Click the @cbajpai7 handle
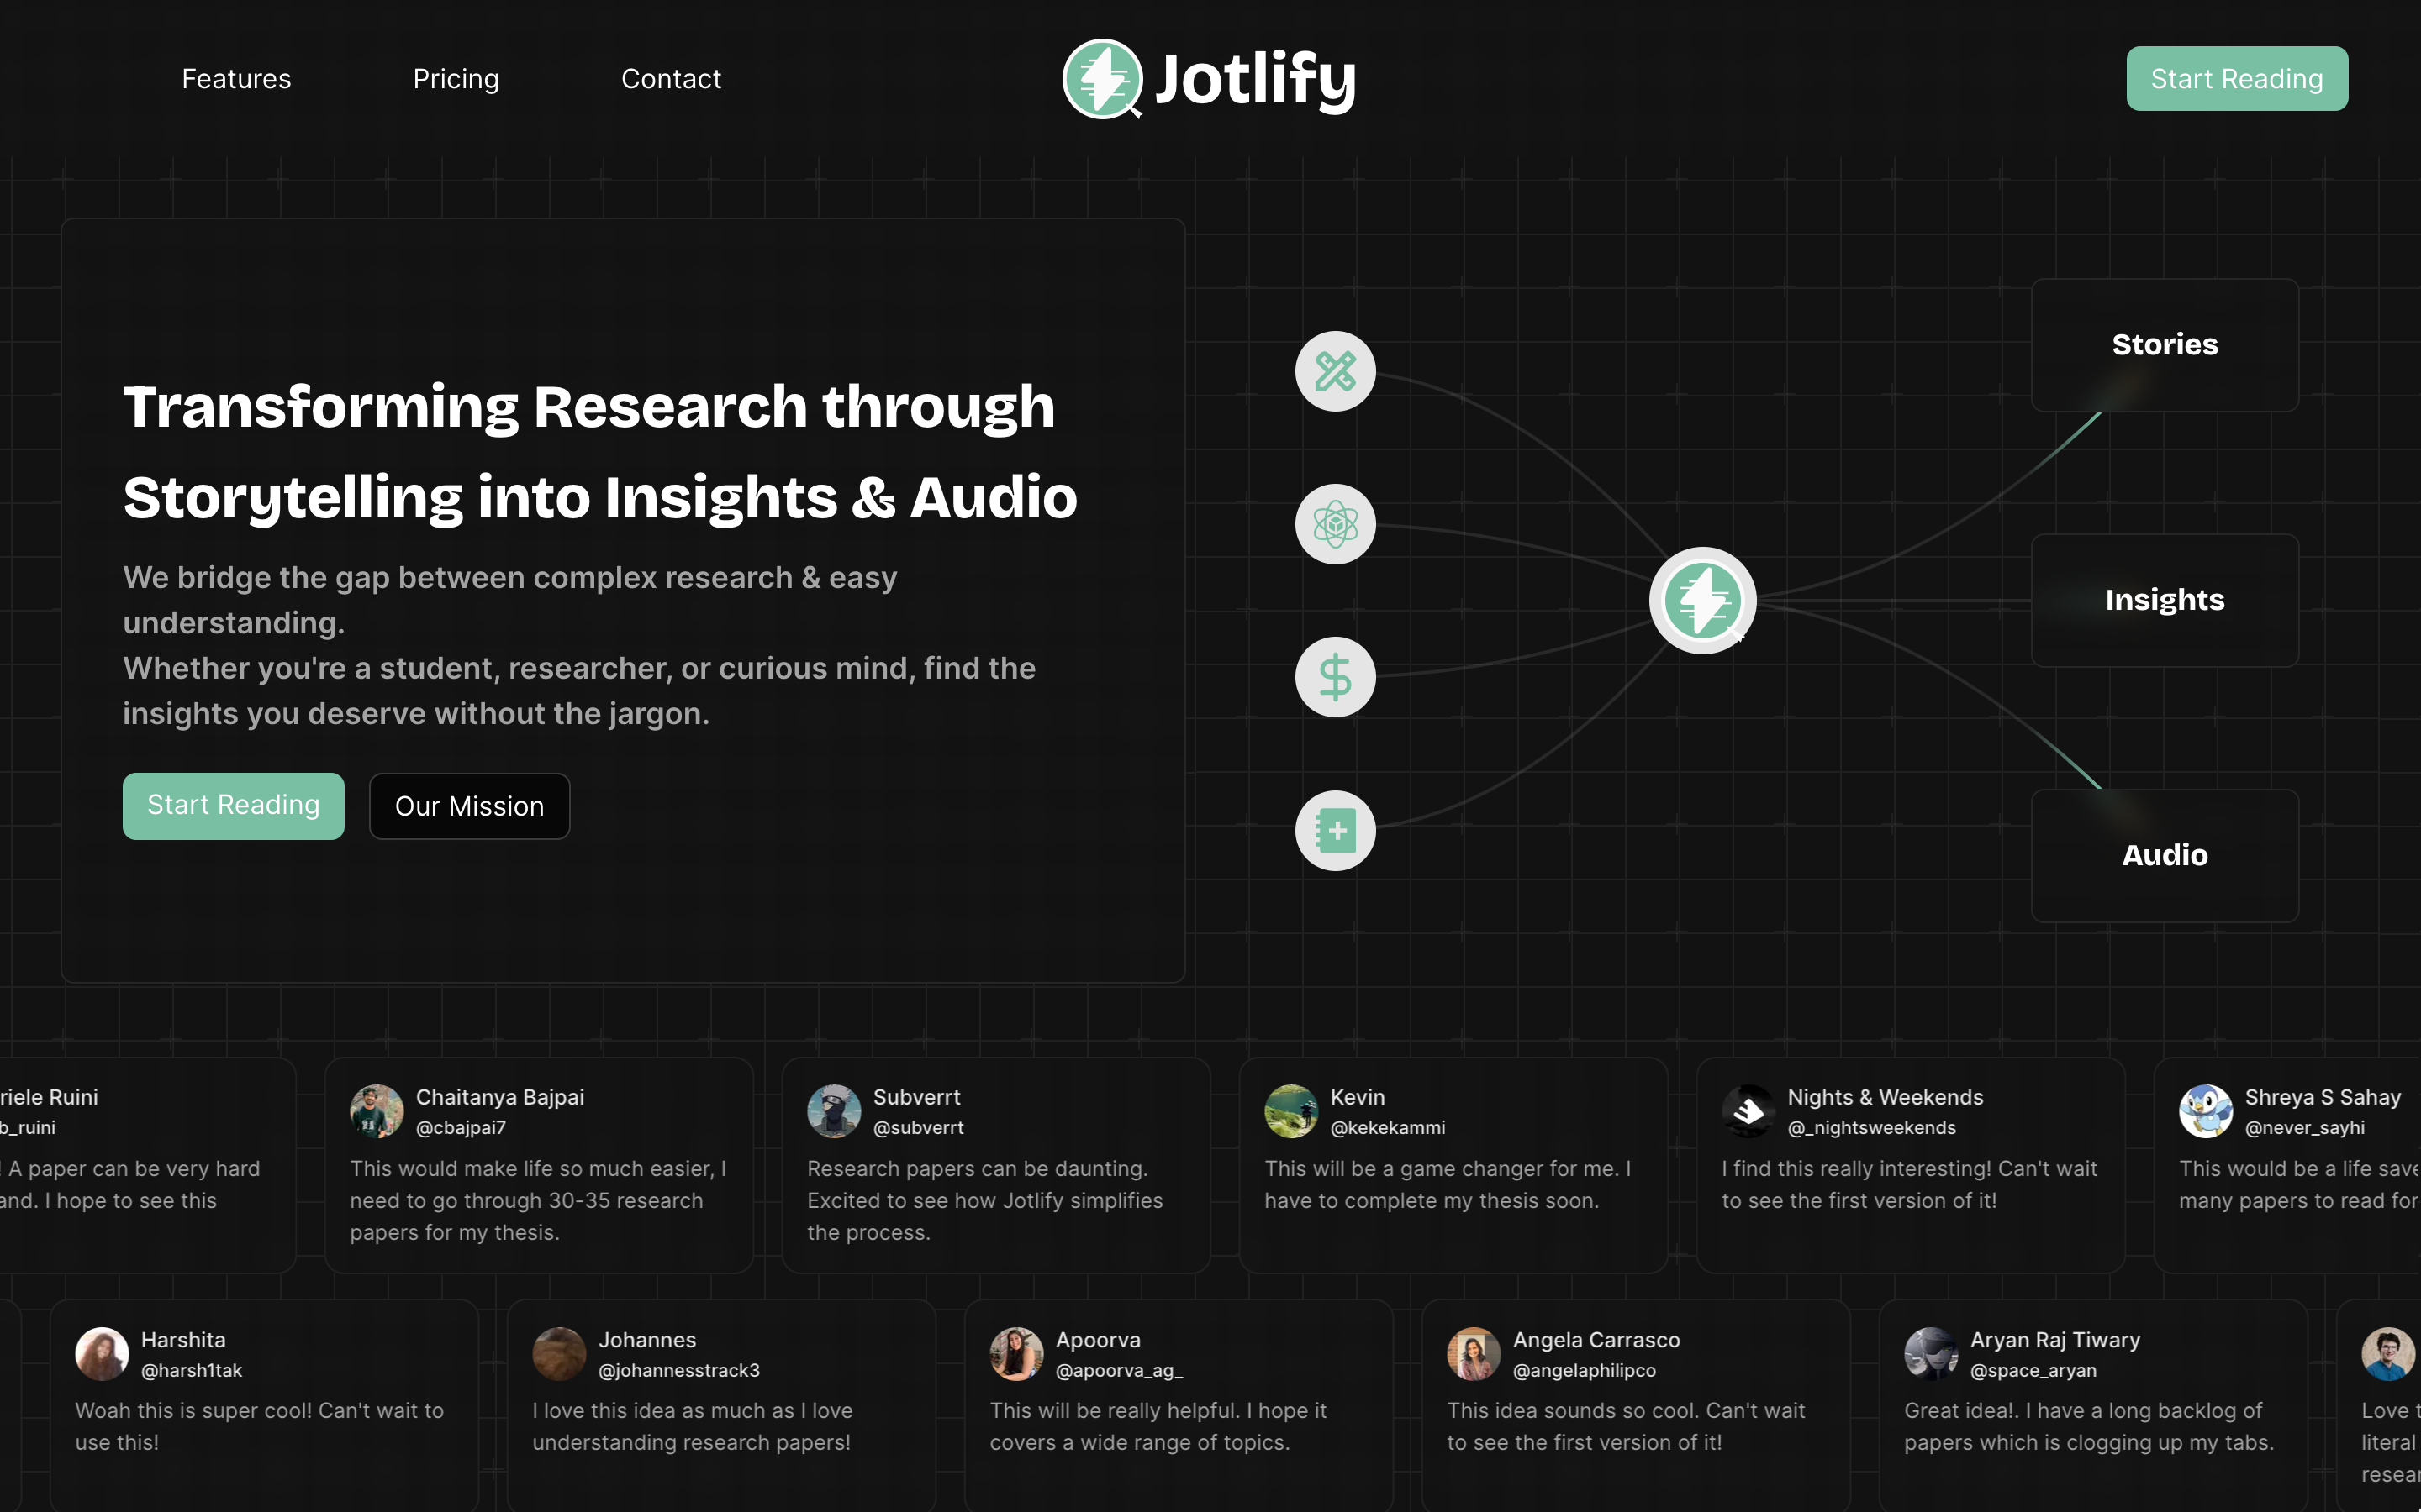This screenshot has width=2421, height=1512. [x=462, y=1128]
